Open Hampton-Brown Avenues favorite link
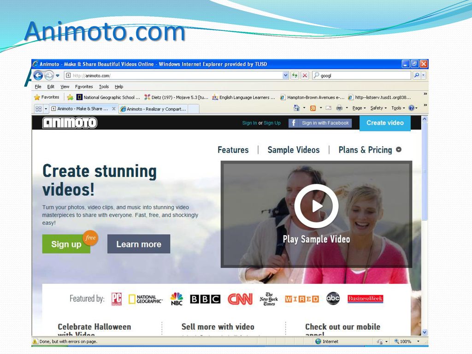 [x=312, y=97]
